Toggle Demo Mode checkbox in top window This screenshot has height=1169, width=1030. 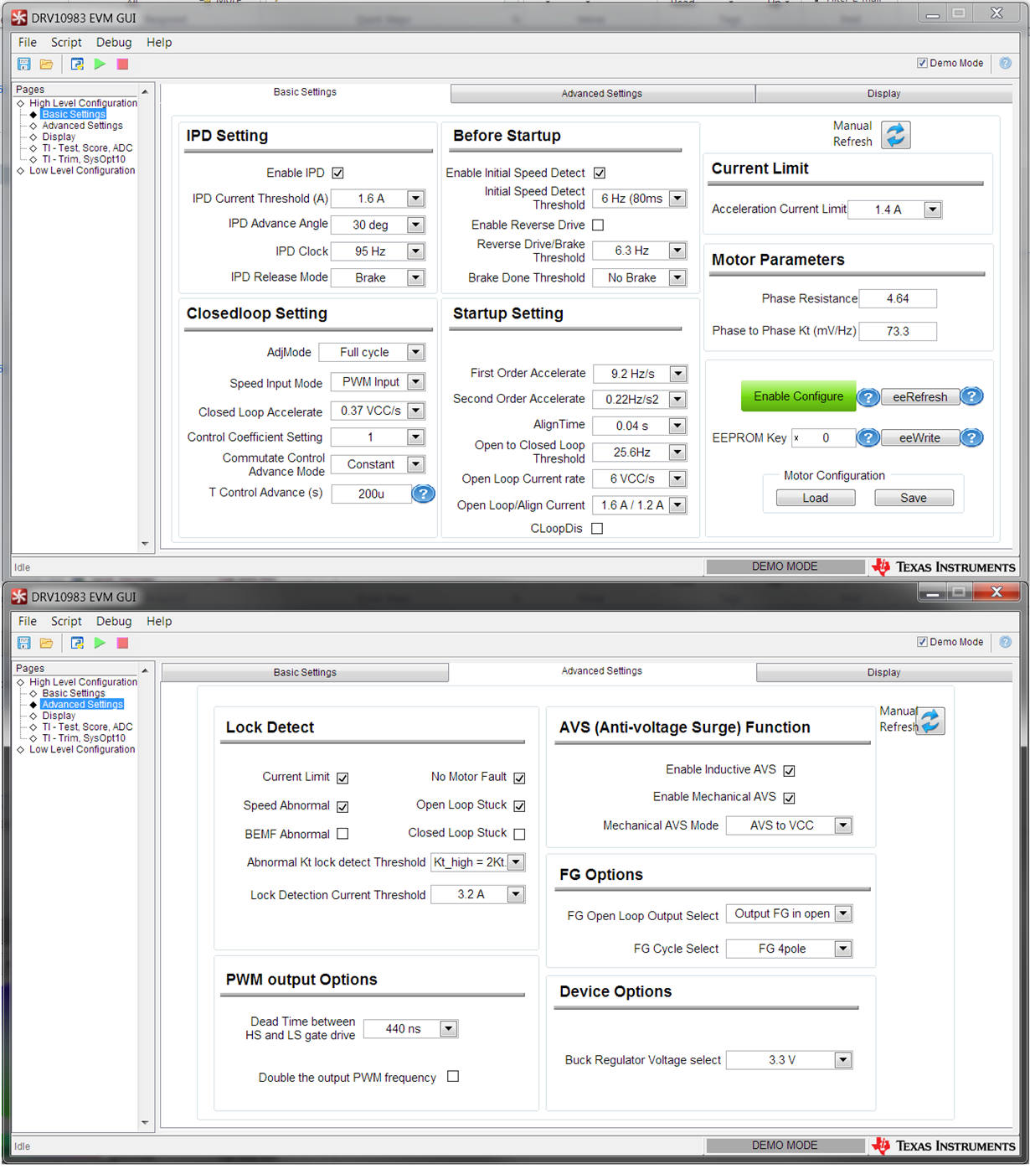pos(922,63)
